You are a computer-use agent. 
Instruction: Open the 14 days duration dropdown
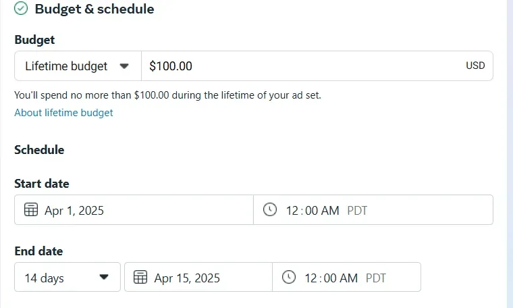coord(67,277)
